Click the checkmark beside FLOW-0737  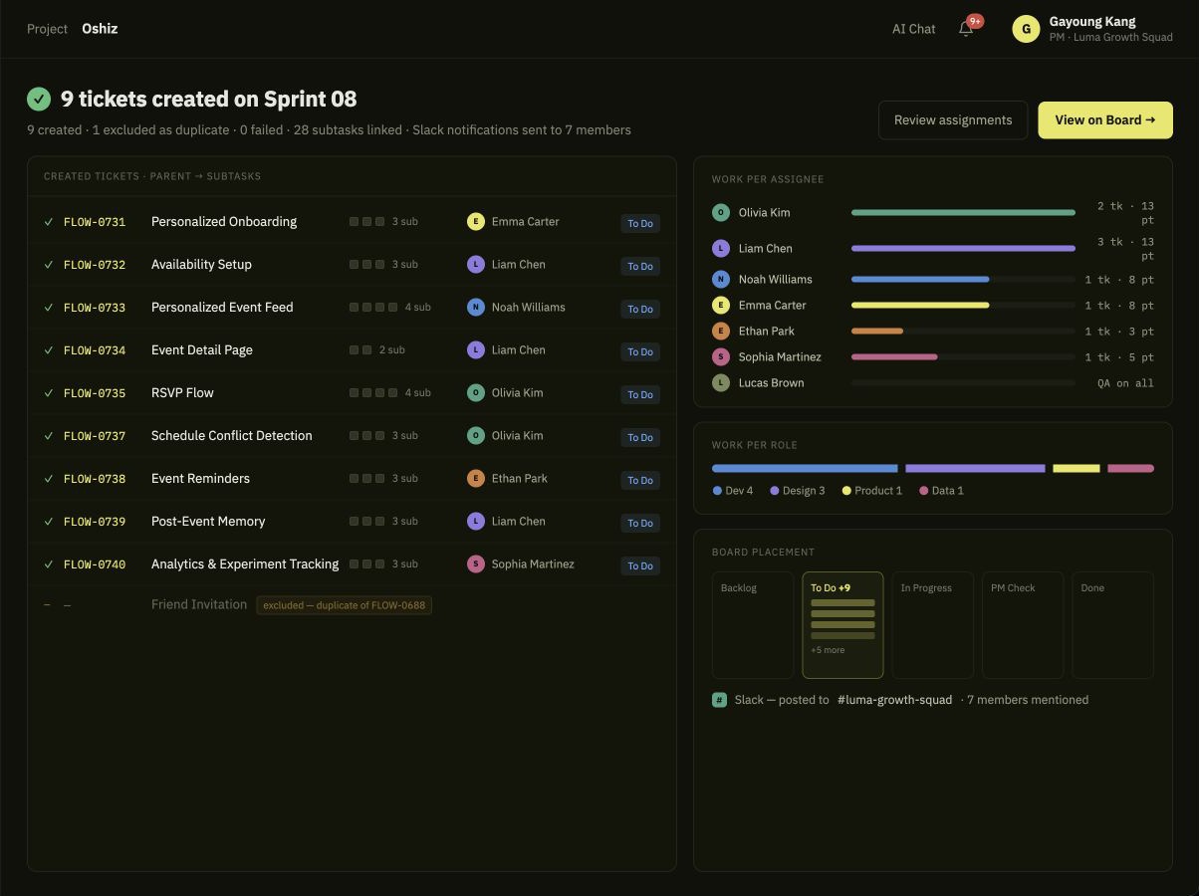tap(49, 435)
